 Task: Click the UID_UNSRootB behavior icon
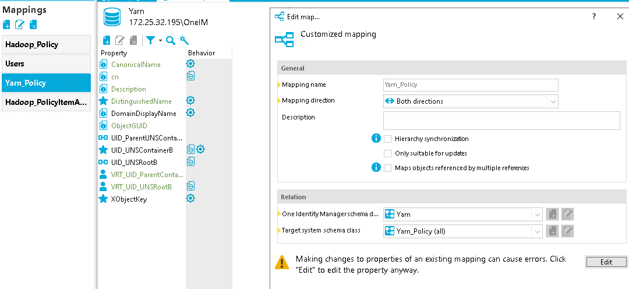(190, 161)
